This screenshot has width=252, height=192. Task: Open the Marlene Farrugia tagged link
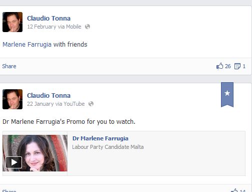click(x=27, y=45)
